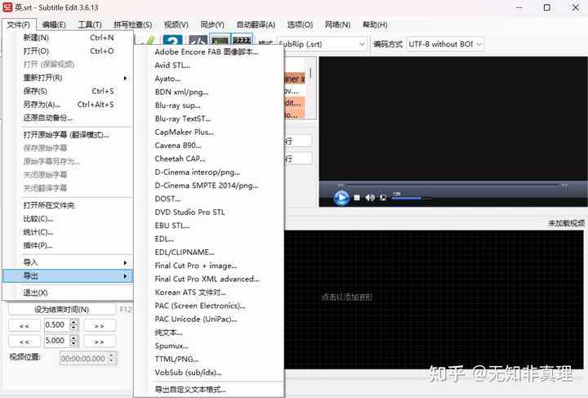Click the Help question mark toolbar icon

[x=172, y=40]
